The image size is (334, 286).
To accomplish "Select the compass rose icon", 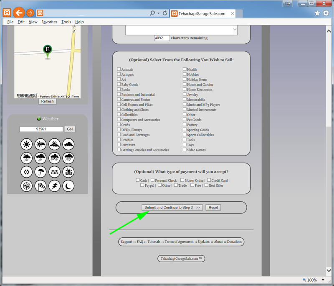I will tap(26, 186).
